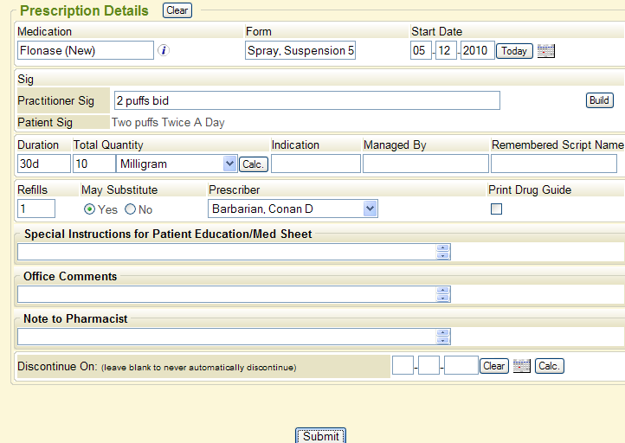625x443 pixels.
Task: Click the Submit button
Action: point(320,436)
